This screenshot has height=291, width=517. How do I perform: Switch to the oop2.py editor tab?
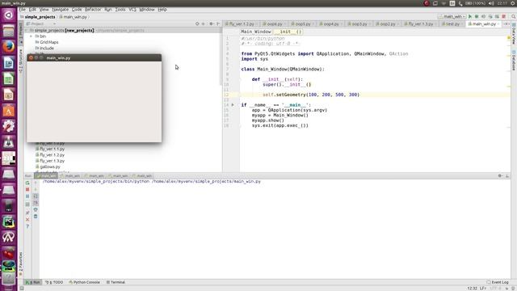[387, 24]
